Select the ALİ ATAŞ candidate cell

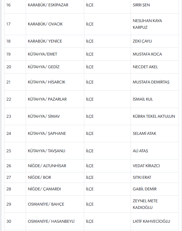155,151
